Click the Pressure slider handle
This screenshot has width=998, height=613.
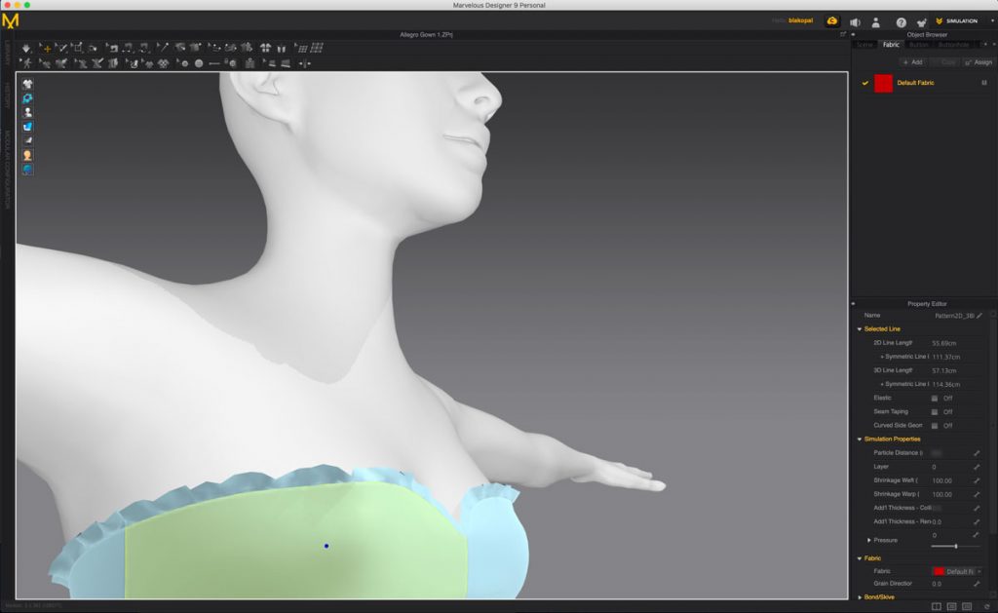click(955, 546)
